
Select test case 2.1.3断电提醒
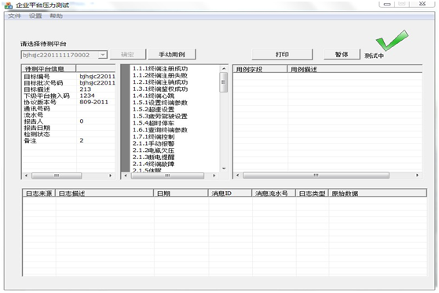[153, 157]
